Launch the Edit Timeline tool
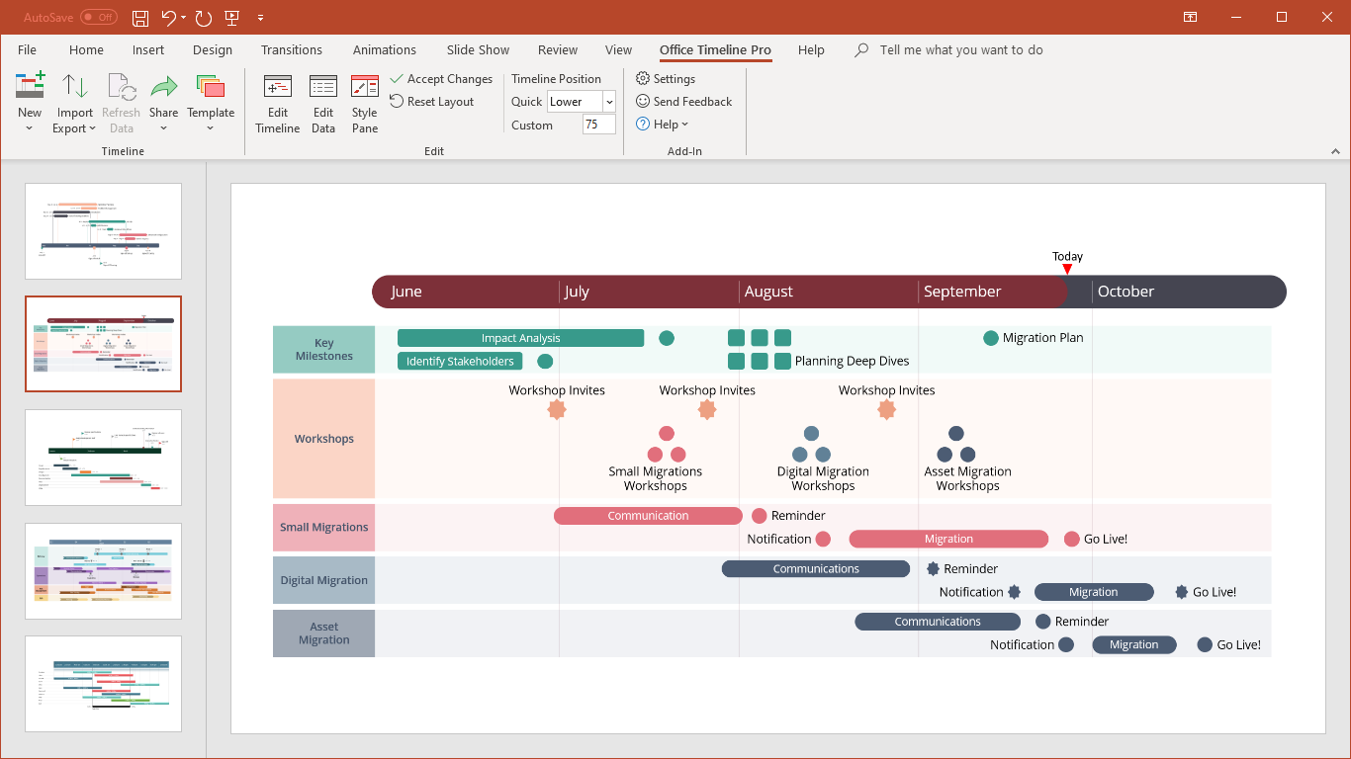Image resolution: width=1351 pixels, height=759 pixels. (277, 102)
